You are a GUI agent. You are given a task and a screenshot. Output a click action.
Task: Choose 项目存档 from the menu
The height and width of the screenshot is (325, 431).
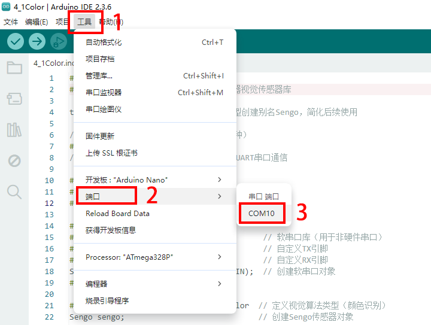(155, 59)
